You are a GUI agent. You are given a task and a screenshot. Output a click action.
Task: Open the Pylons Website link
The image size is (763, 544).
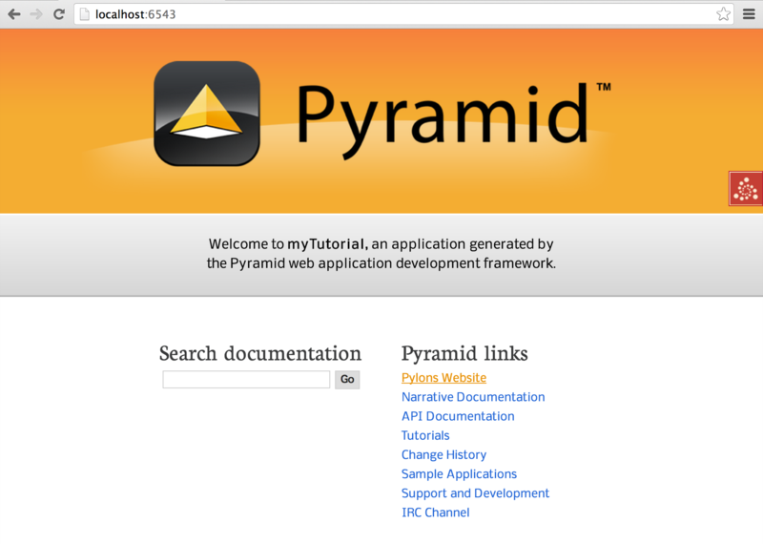[443, 378]
